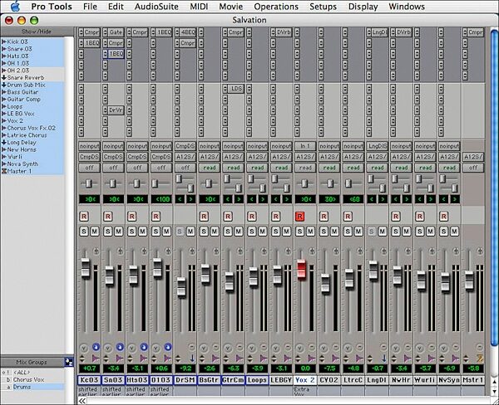The image size is (499, 405).
Task: Open the CmpDS output selector on Sn03 strip
Action: tap(114, 157)
